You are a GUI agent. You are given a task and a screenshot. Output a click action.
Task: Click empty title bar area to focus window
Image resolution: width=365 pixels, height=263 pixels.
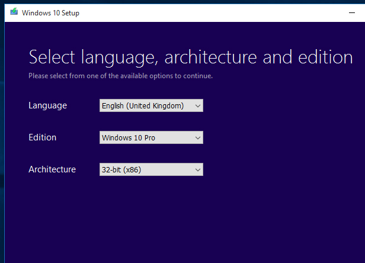pos(225,13)
